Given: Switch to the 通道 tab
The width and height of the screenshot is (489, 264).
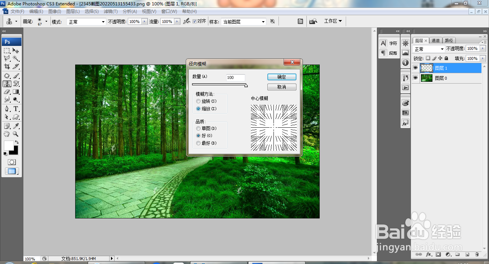Looking at the screenshot, I should pyautogui.click(x=436, y=41).
